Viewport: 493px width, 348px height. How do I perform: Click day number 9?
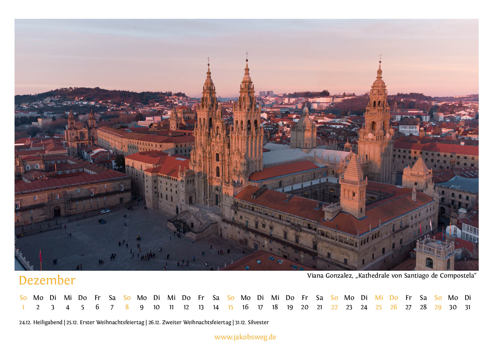point(142,307)
